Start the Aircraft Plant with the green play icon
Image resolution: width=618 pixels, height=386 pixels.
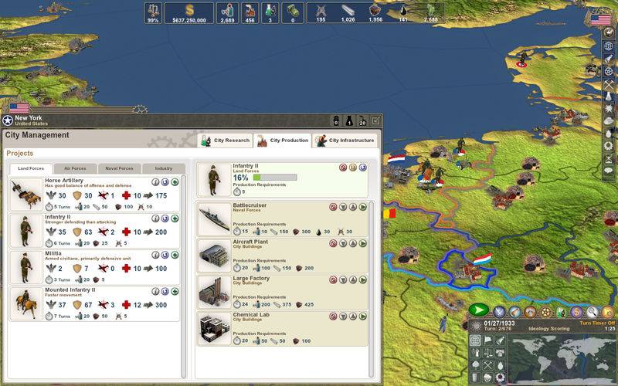(362, 243)
